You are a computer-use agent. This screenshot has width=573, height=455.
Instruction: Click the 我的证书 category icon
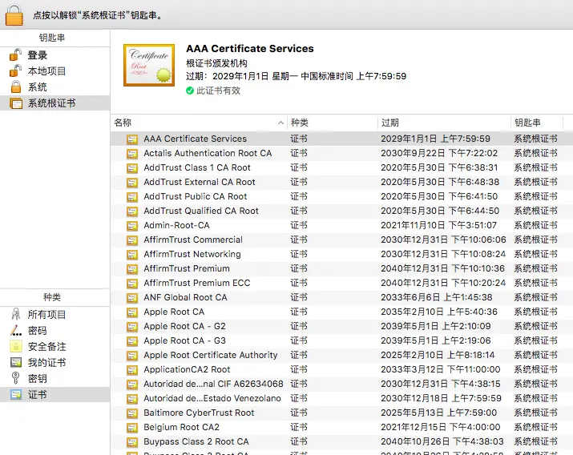point(16,363)
